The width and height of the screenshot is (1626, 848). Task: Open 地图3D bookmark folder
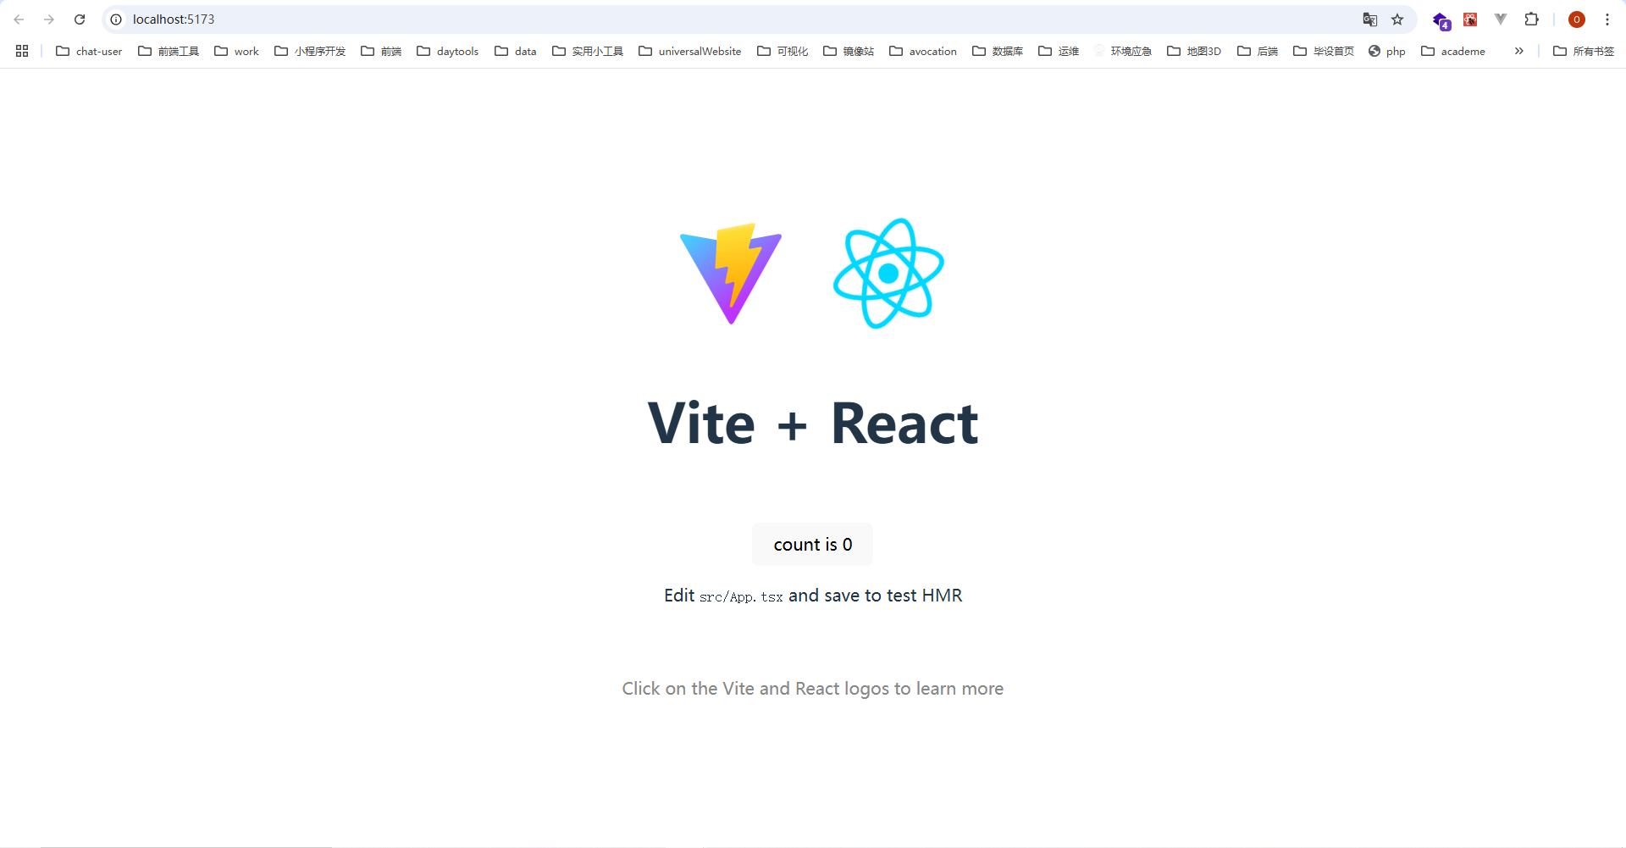tap(1194, 51)
